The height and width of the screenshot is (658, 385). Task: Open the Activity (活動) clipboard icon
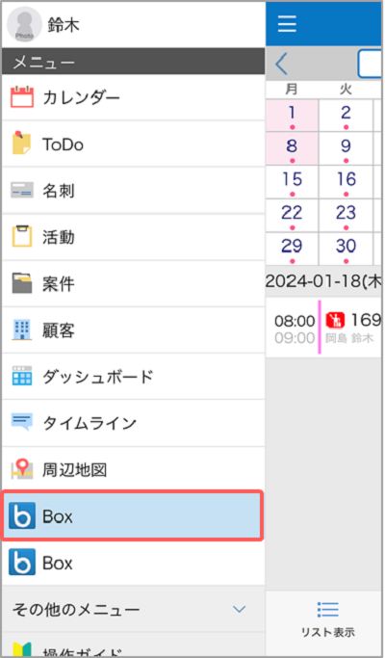22,237
